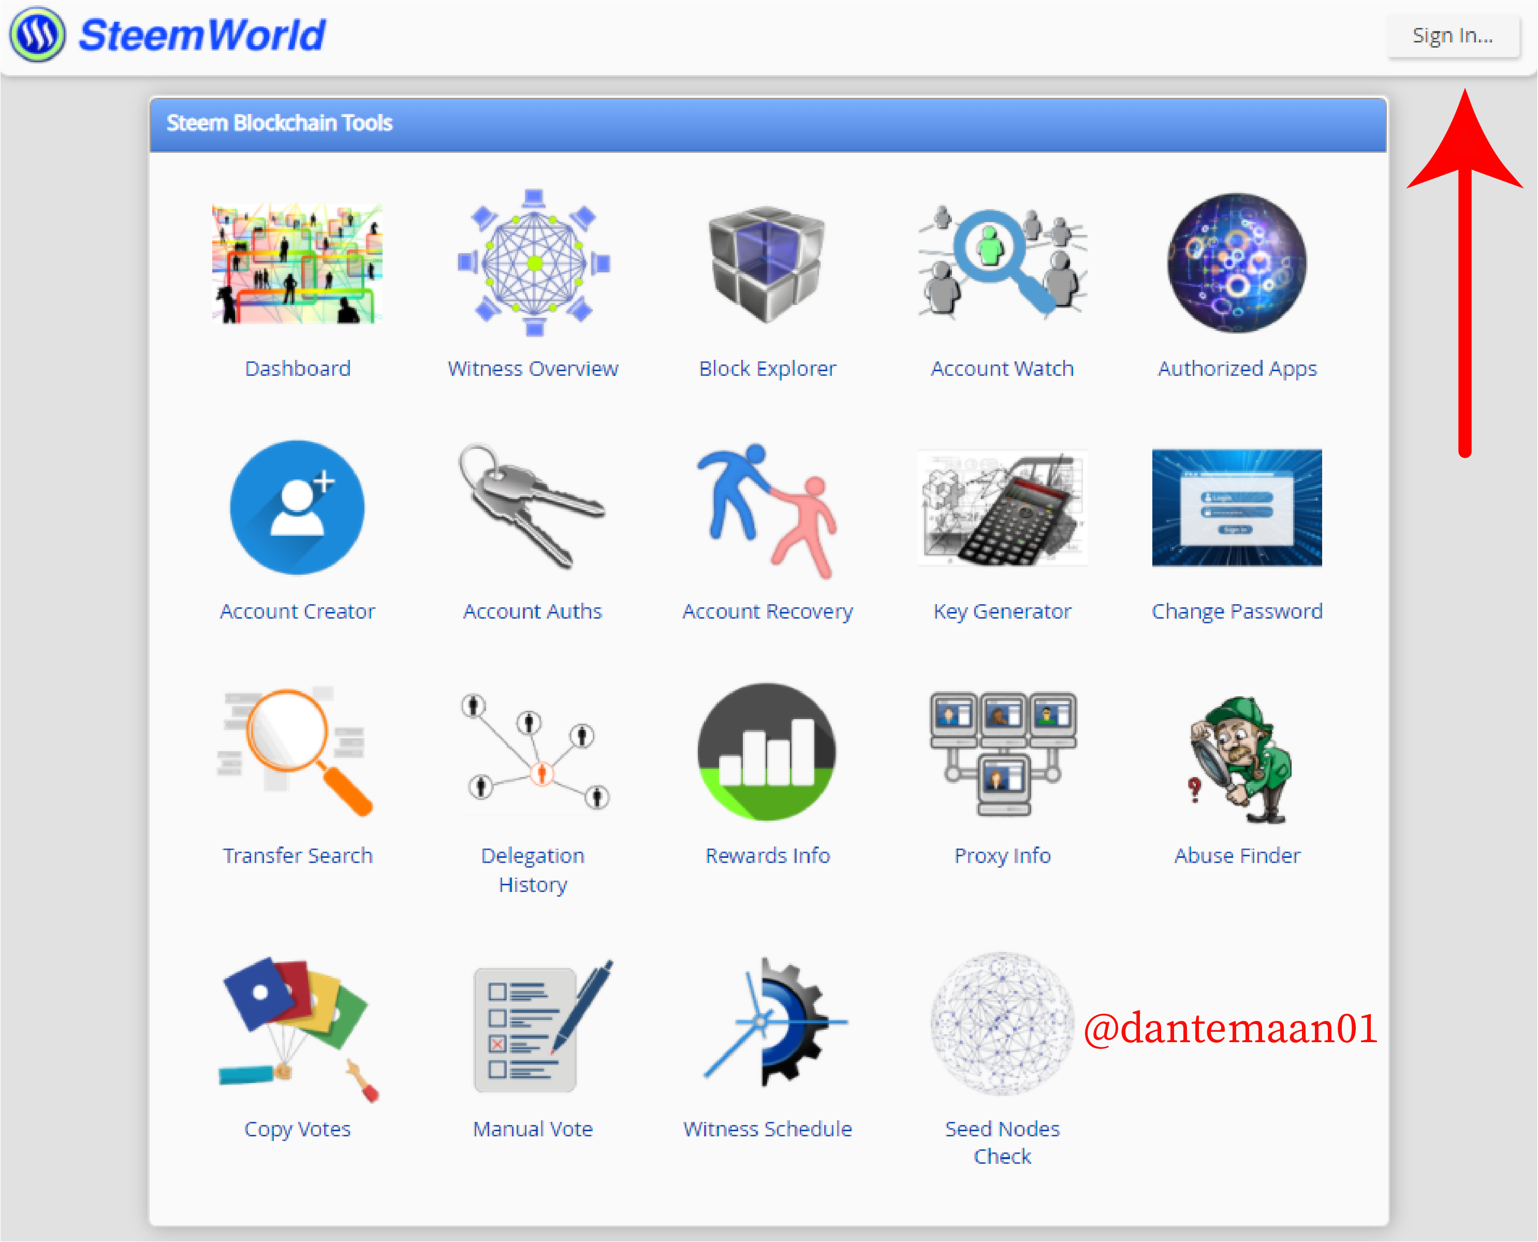
Task: Open the Account Auths text link
Action: click(x=533, y=612)
